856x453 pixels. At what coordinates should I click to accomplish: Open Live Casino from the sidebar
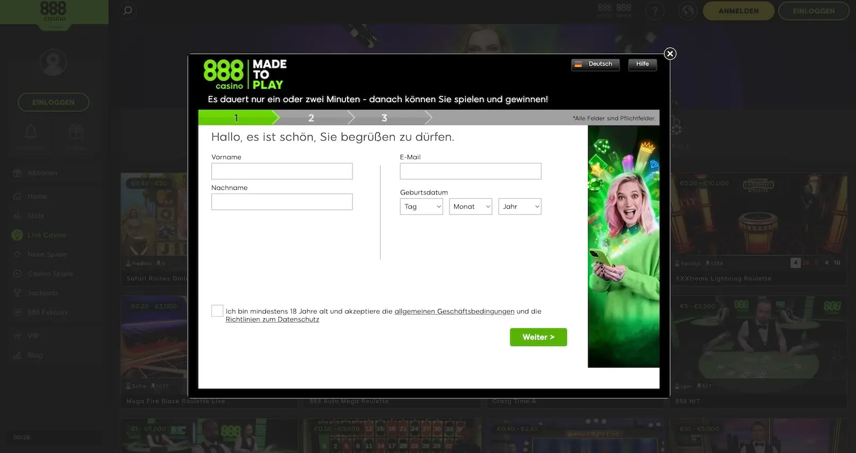(47, 235)
